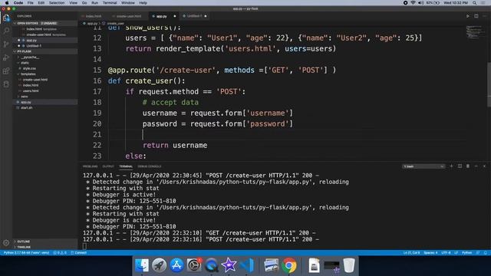The image size is (491, 276).
Task: Open the Terminal menu in menu bar
Action: [x=110, y=3]
